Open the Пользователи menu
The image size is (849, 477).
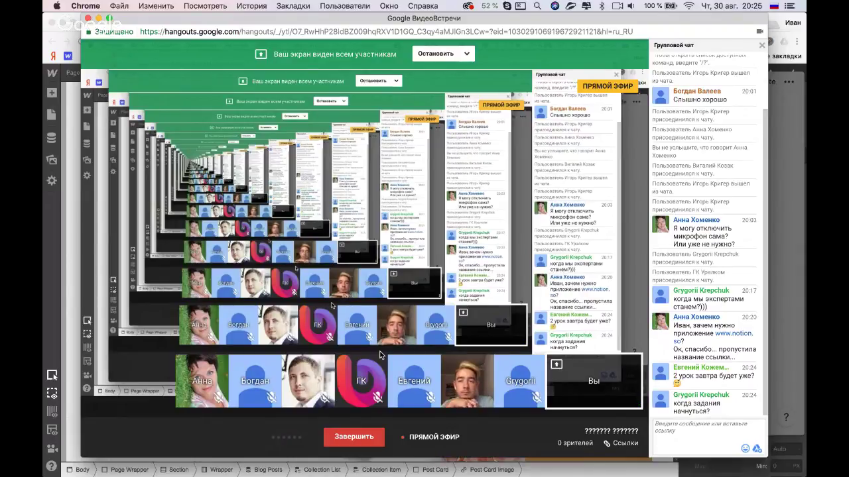pyautogui.click(x=345, y=6)
